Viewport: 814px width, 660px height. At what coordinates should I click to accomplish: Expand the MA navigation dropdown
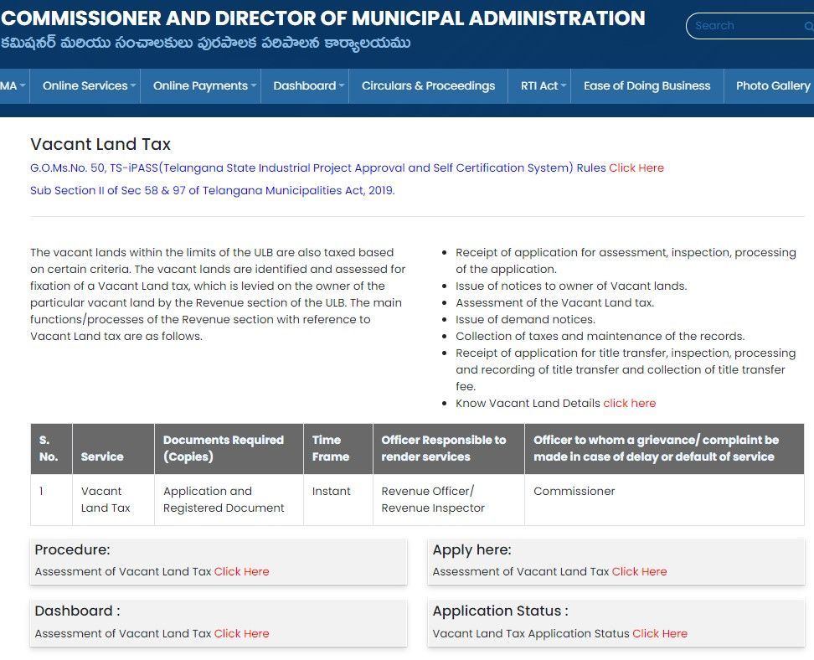point(10,85)
